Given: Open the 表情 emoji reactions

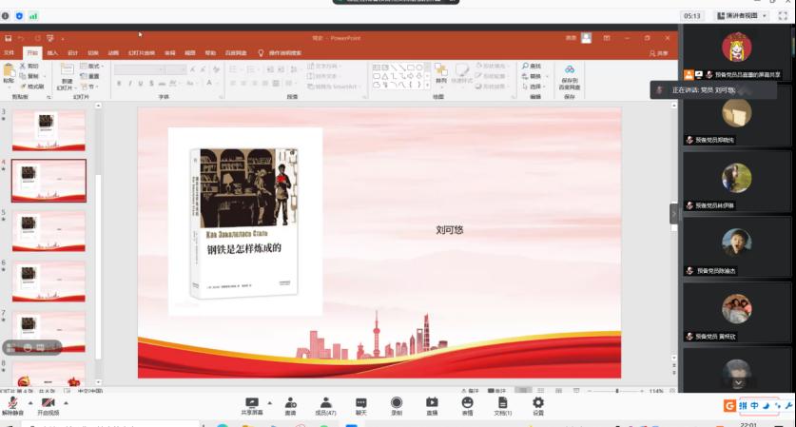Looking at the screenshot, I should [x=467, y=403].
